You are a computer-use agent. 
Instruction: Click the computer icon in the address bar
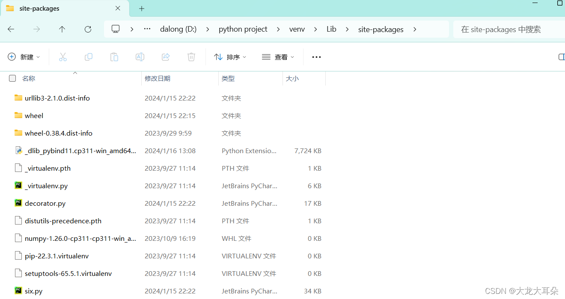[x=116, y=29]
